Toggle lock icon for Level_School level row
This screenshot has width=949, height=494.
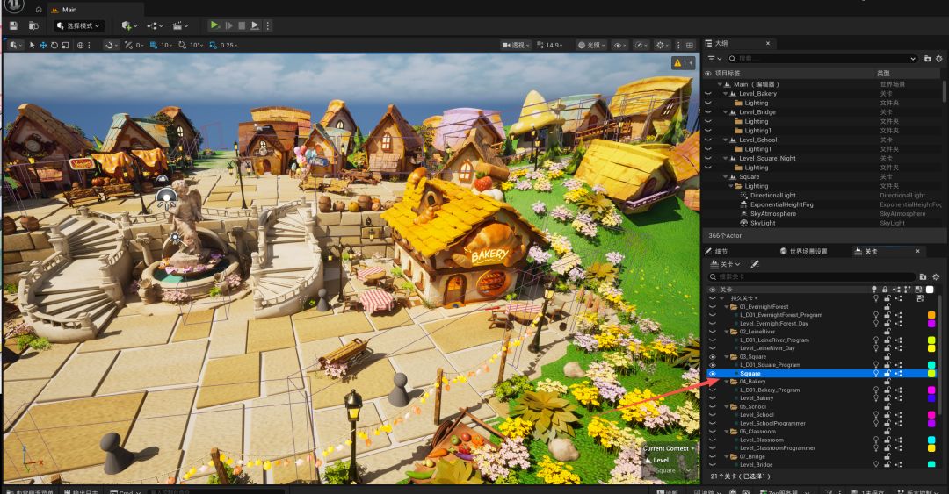click(x=887, y=415)
